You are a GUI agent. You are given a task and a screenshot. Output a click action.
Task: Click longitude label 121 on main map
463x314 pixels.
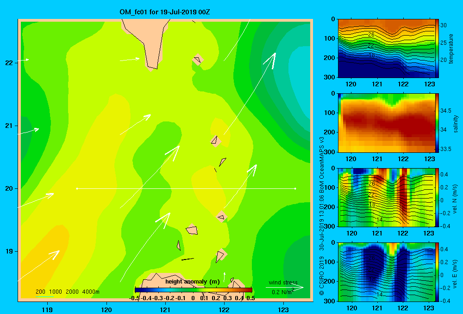click(165, 310)
